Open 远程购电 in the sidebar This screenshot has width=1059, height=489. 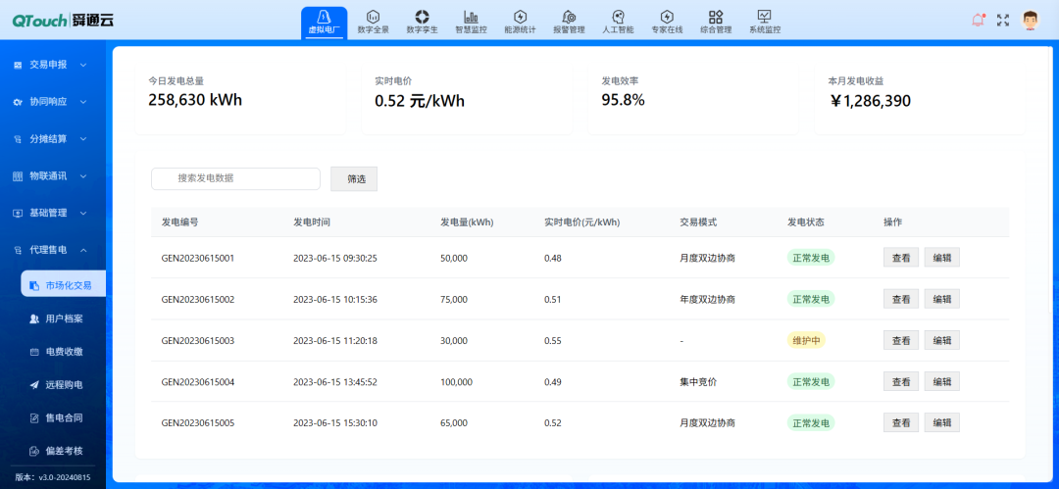[64, 385]
